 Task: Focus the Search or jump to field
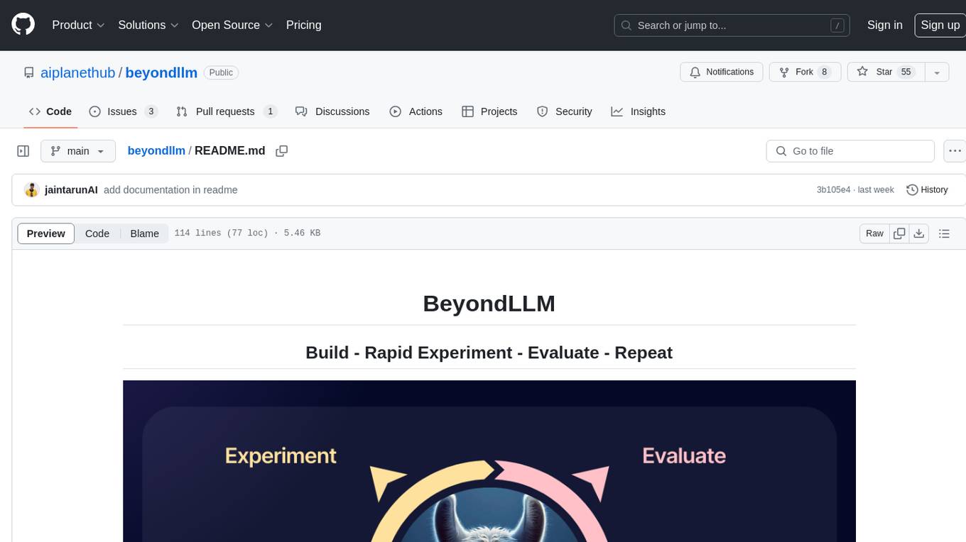tap(733, 25)
